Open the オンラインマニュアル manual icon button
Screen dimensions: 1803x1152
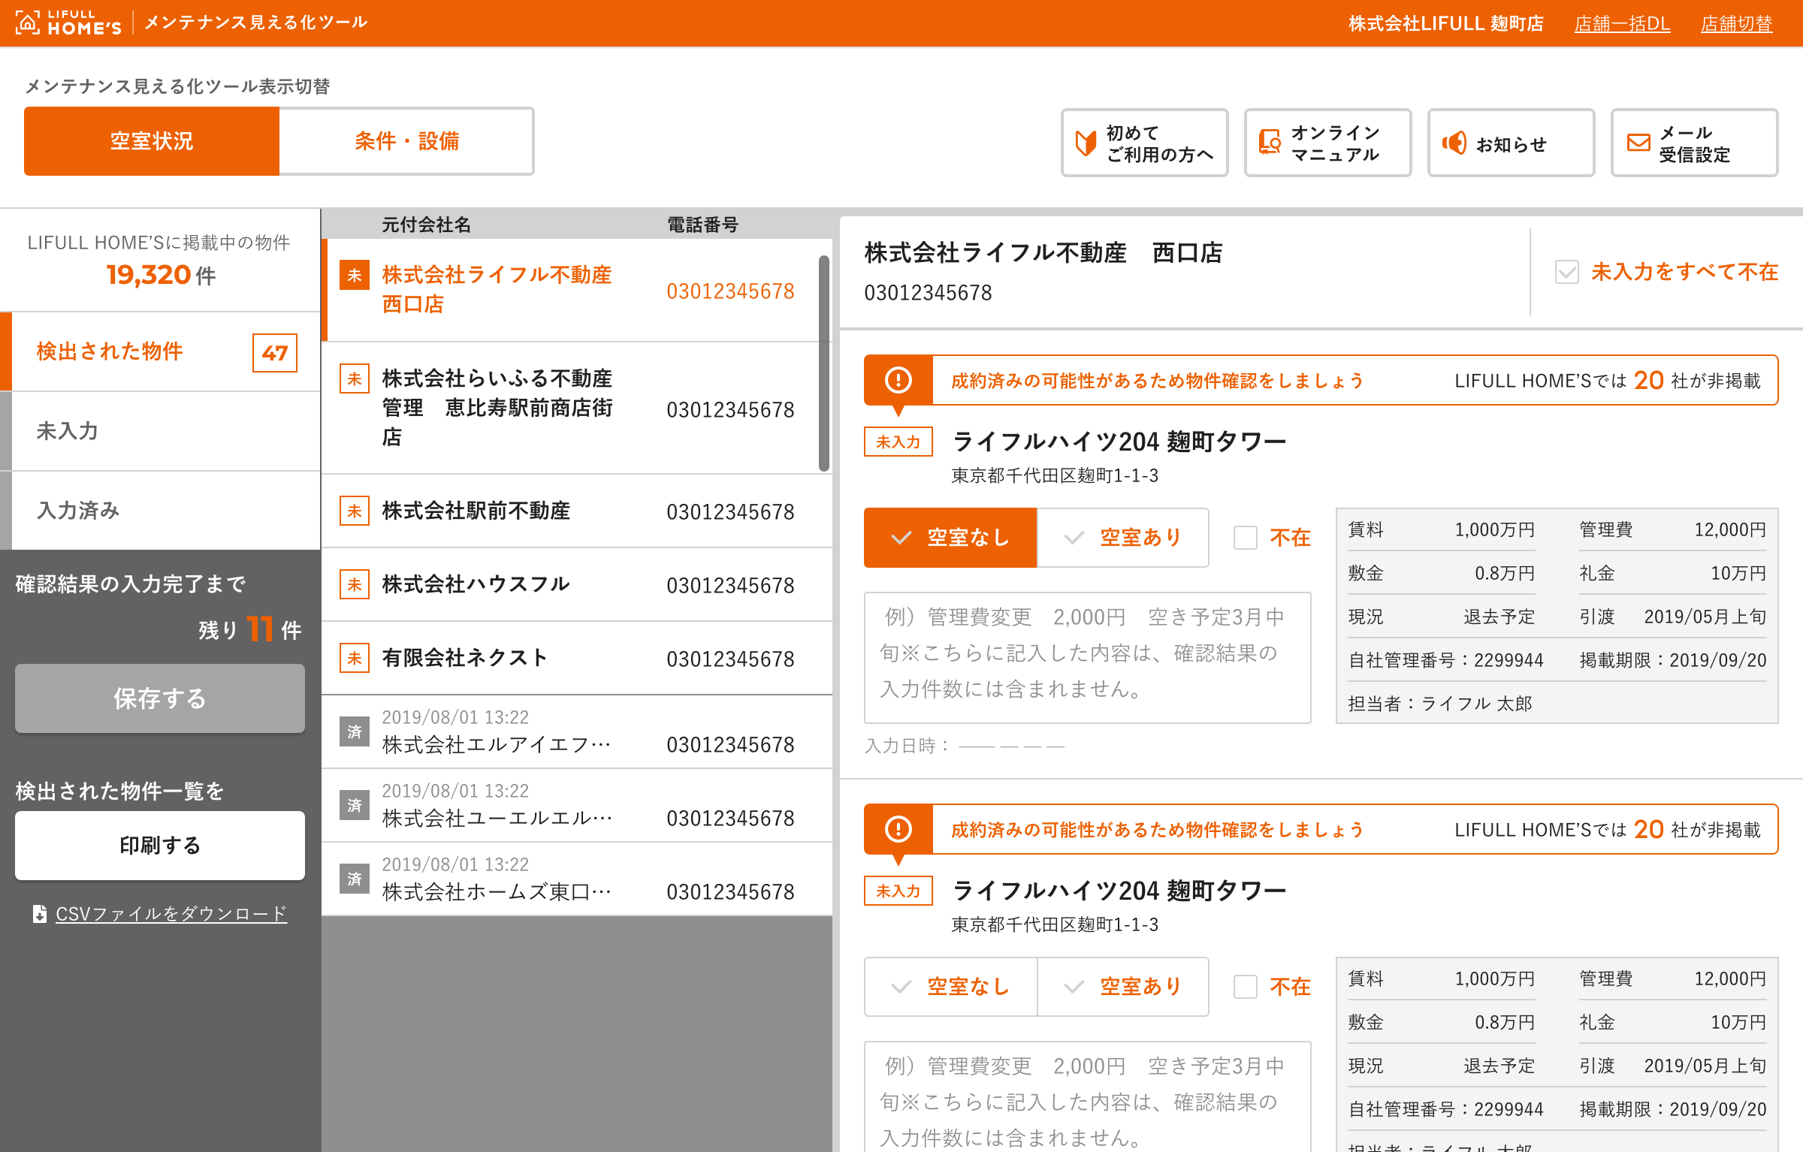pos(1270,143)
